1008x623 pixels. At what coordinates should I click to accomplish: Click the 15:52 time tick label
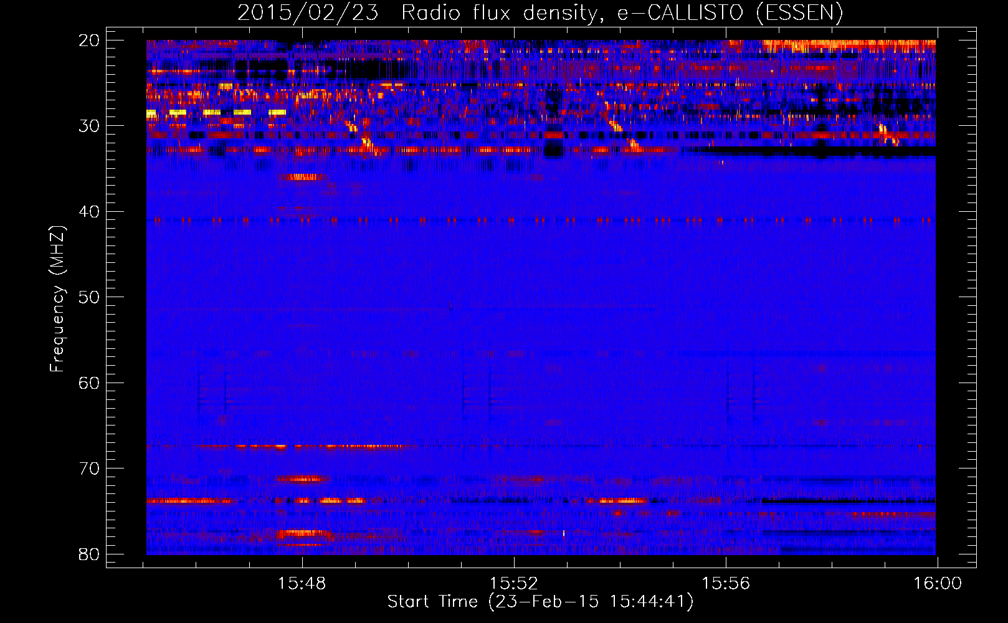click(x=514, y=584)
